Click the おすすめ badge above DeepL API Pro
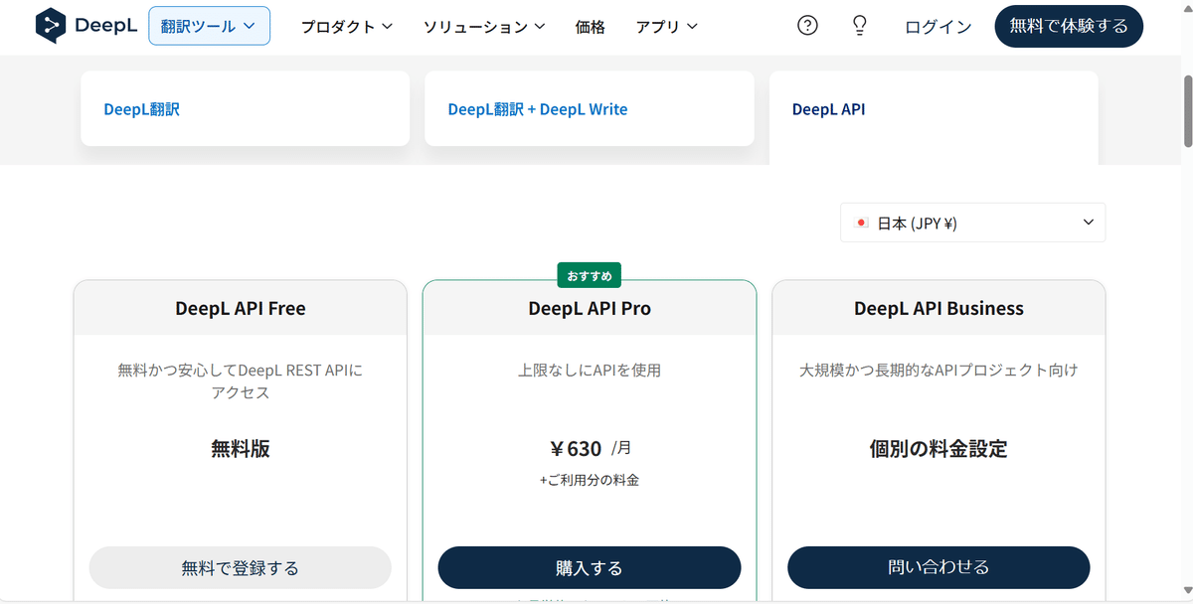The image size is (1193, 604). pos(589,275)
